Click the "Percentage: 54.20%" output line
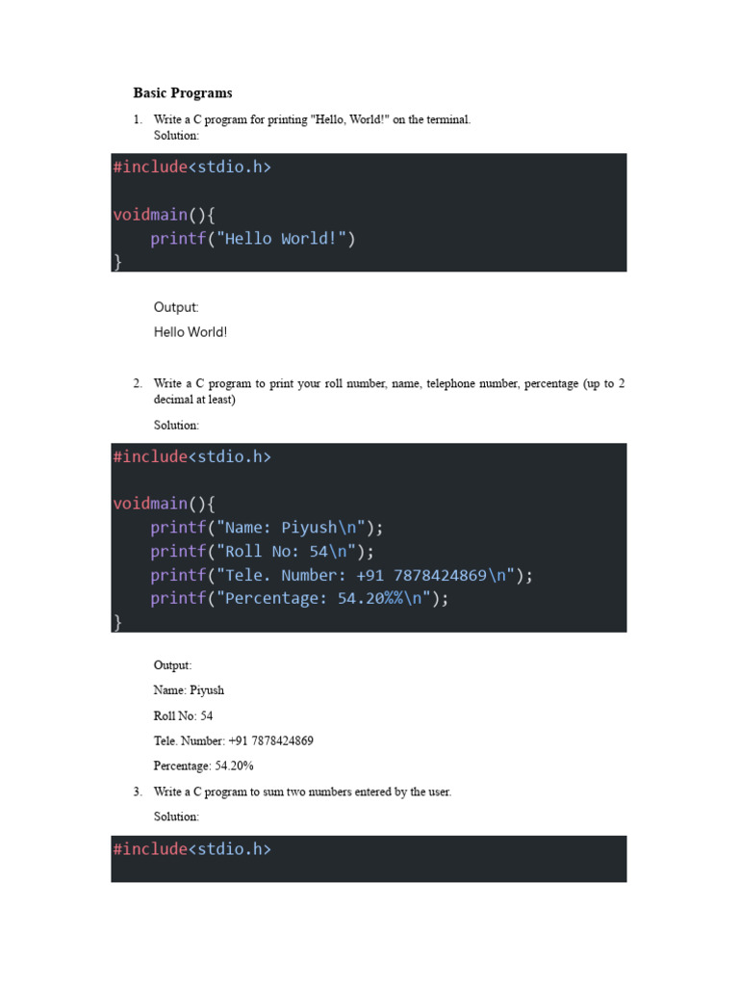The width and height of the screenshot is (739, 986). coord(203,765)
